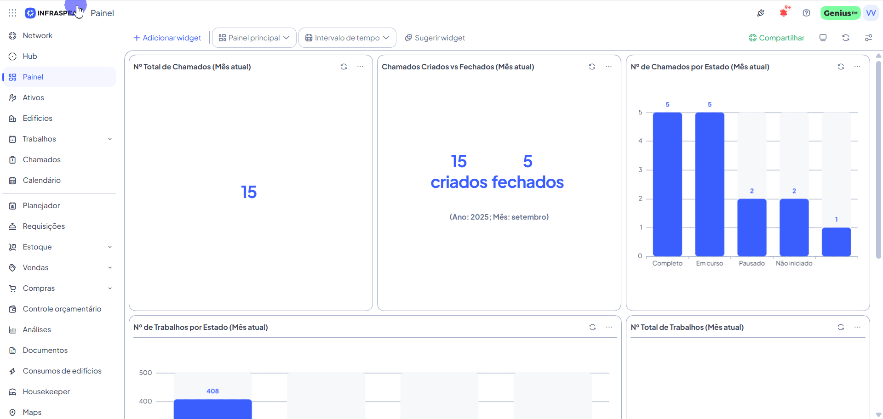Open Housekeeper in sidebar

59,391
